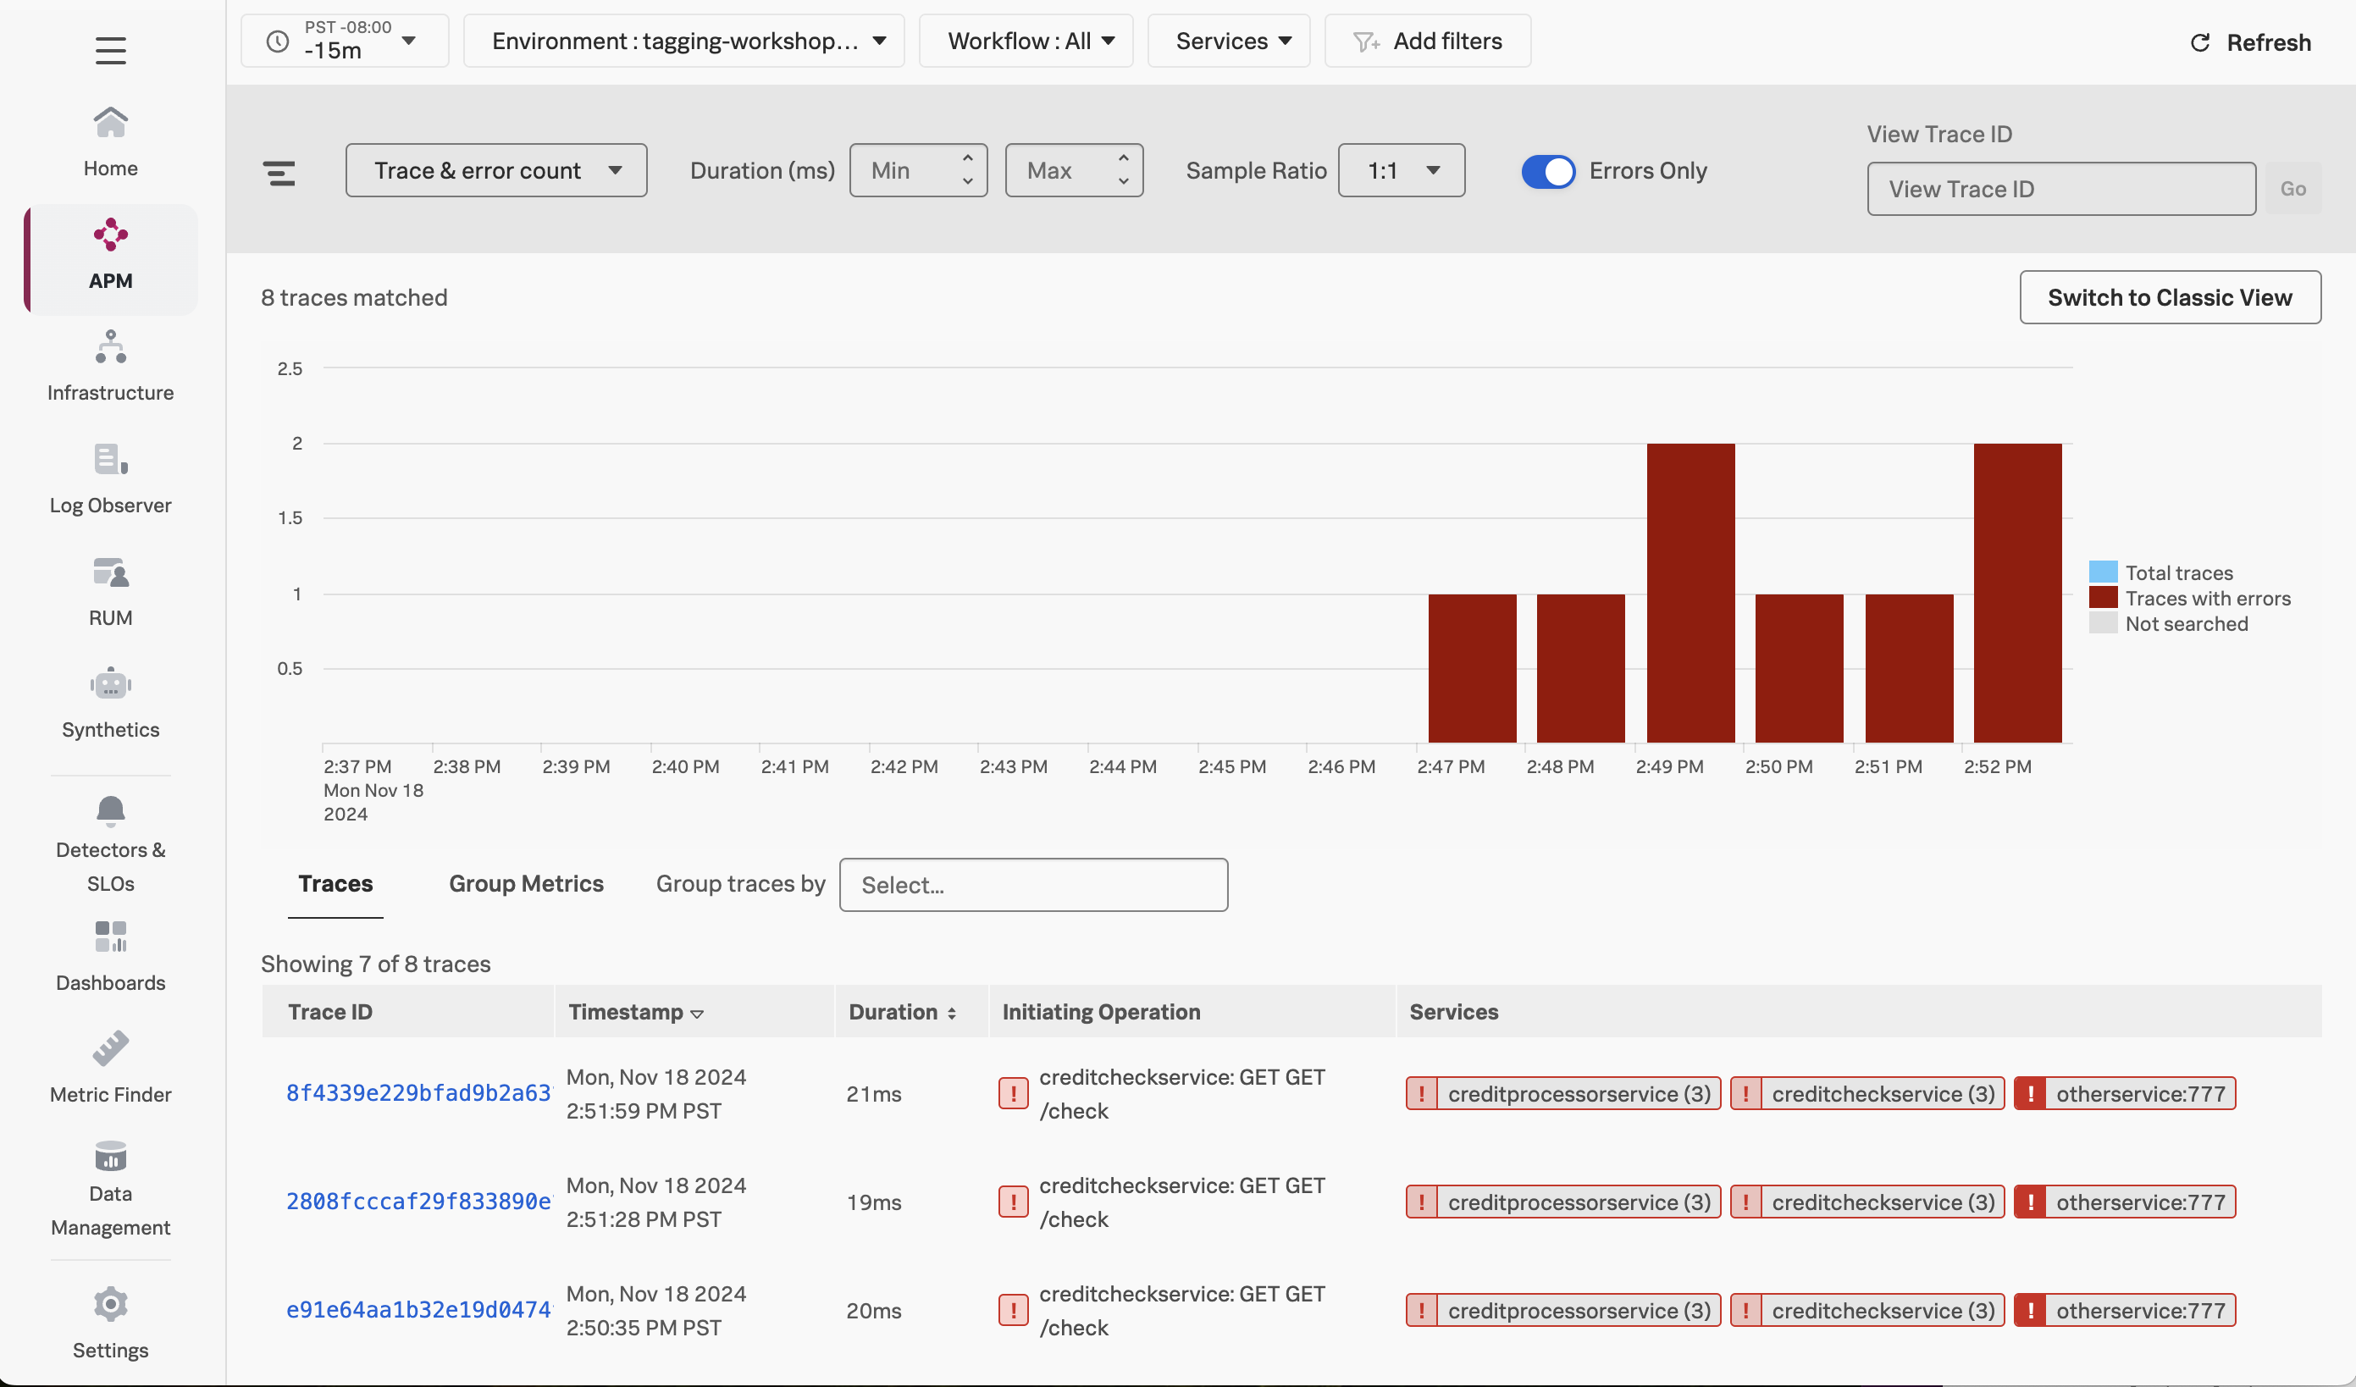Click the View Trace ID input field

pyautogui.click(x=2060, y=190)
